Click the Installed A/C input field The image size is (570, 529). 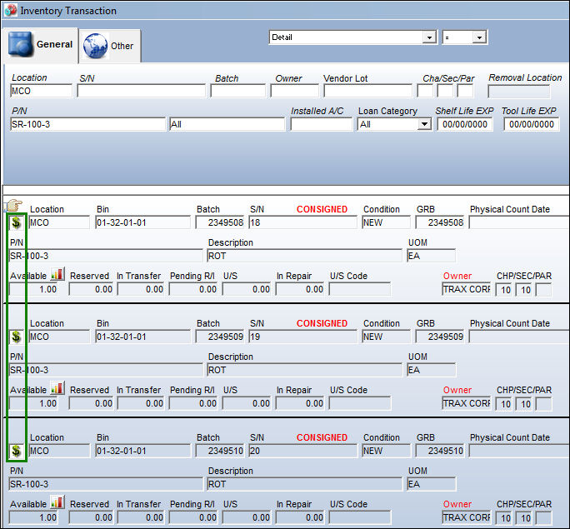pyautogui.click(x=322, y=124)
